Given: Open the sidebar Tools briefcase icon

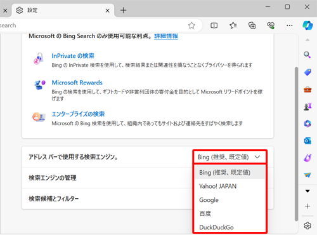Looking at the screenshot, I should [x=307, y=90].
